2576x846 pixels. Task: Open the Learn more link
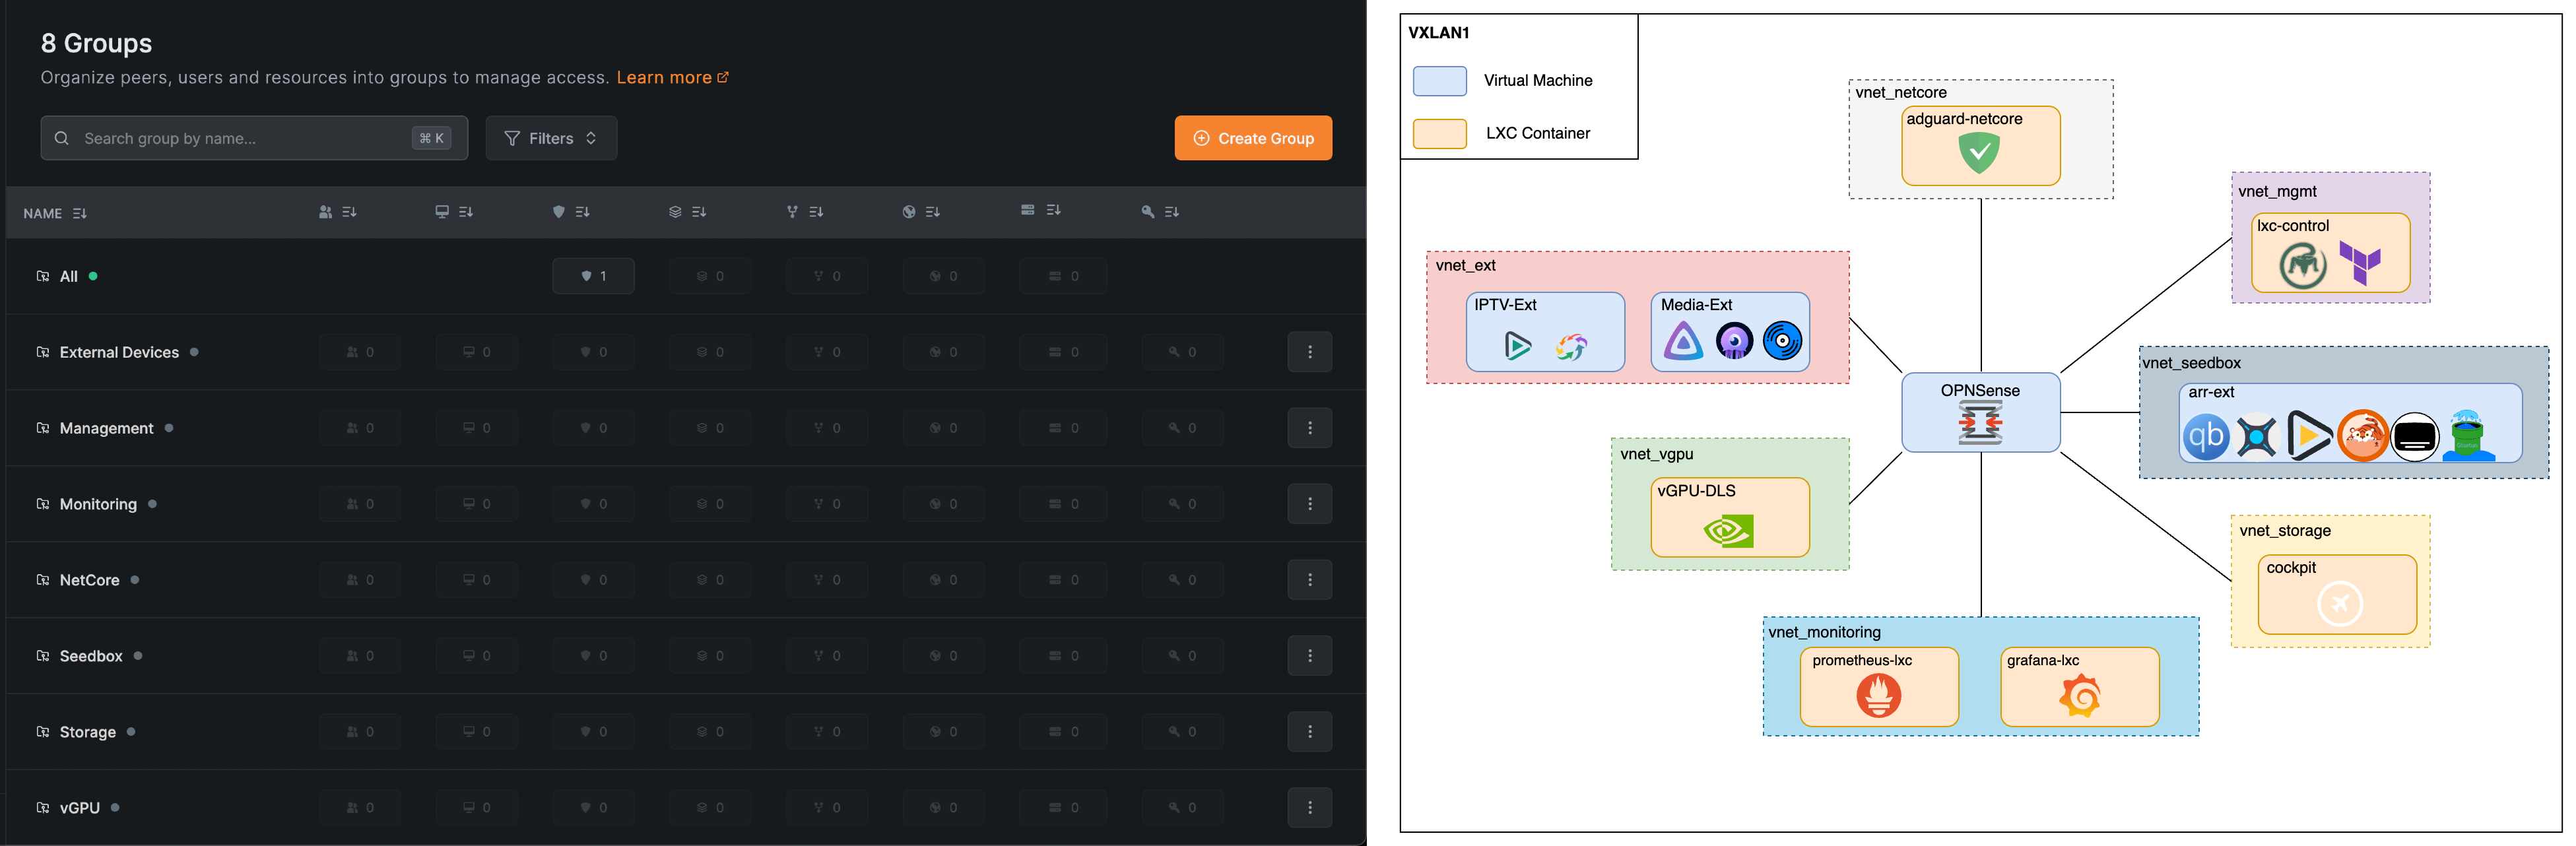[672, 78]
